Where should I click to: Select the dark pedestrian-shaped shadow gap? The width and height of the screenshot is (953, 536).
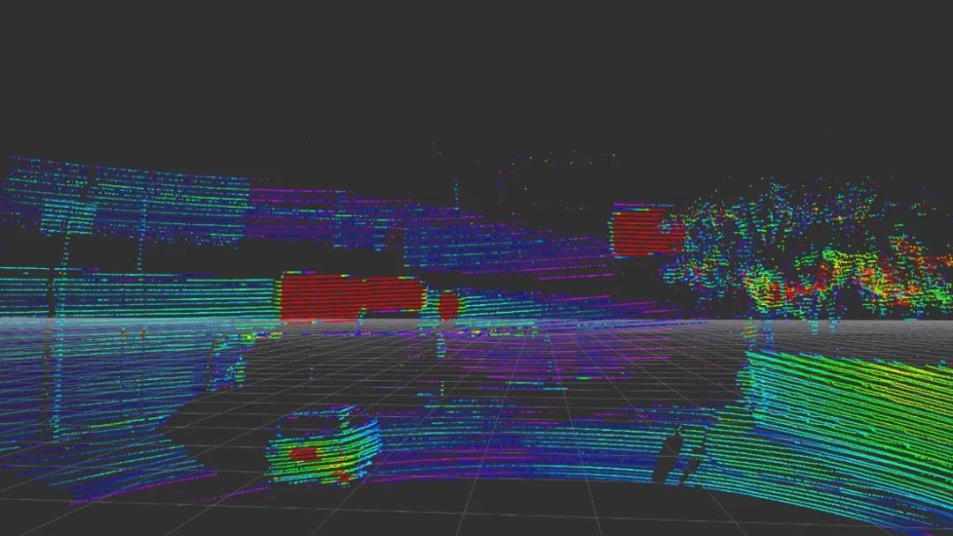pyautogui.click(x=669, y=457)
